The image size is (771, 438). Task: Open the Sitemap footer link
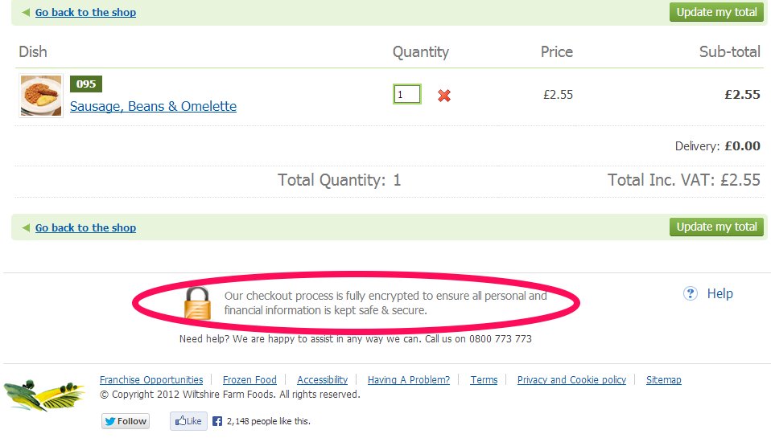[x=664, y=379]
